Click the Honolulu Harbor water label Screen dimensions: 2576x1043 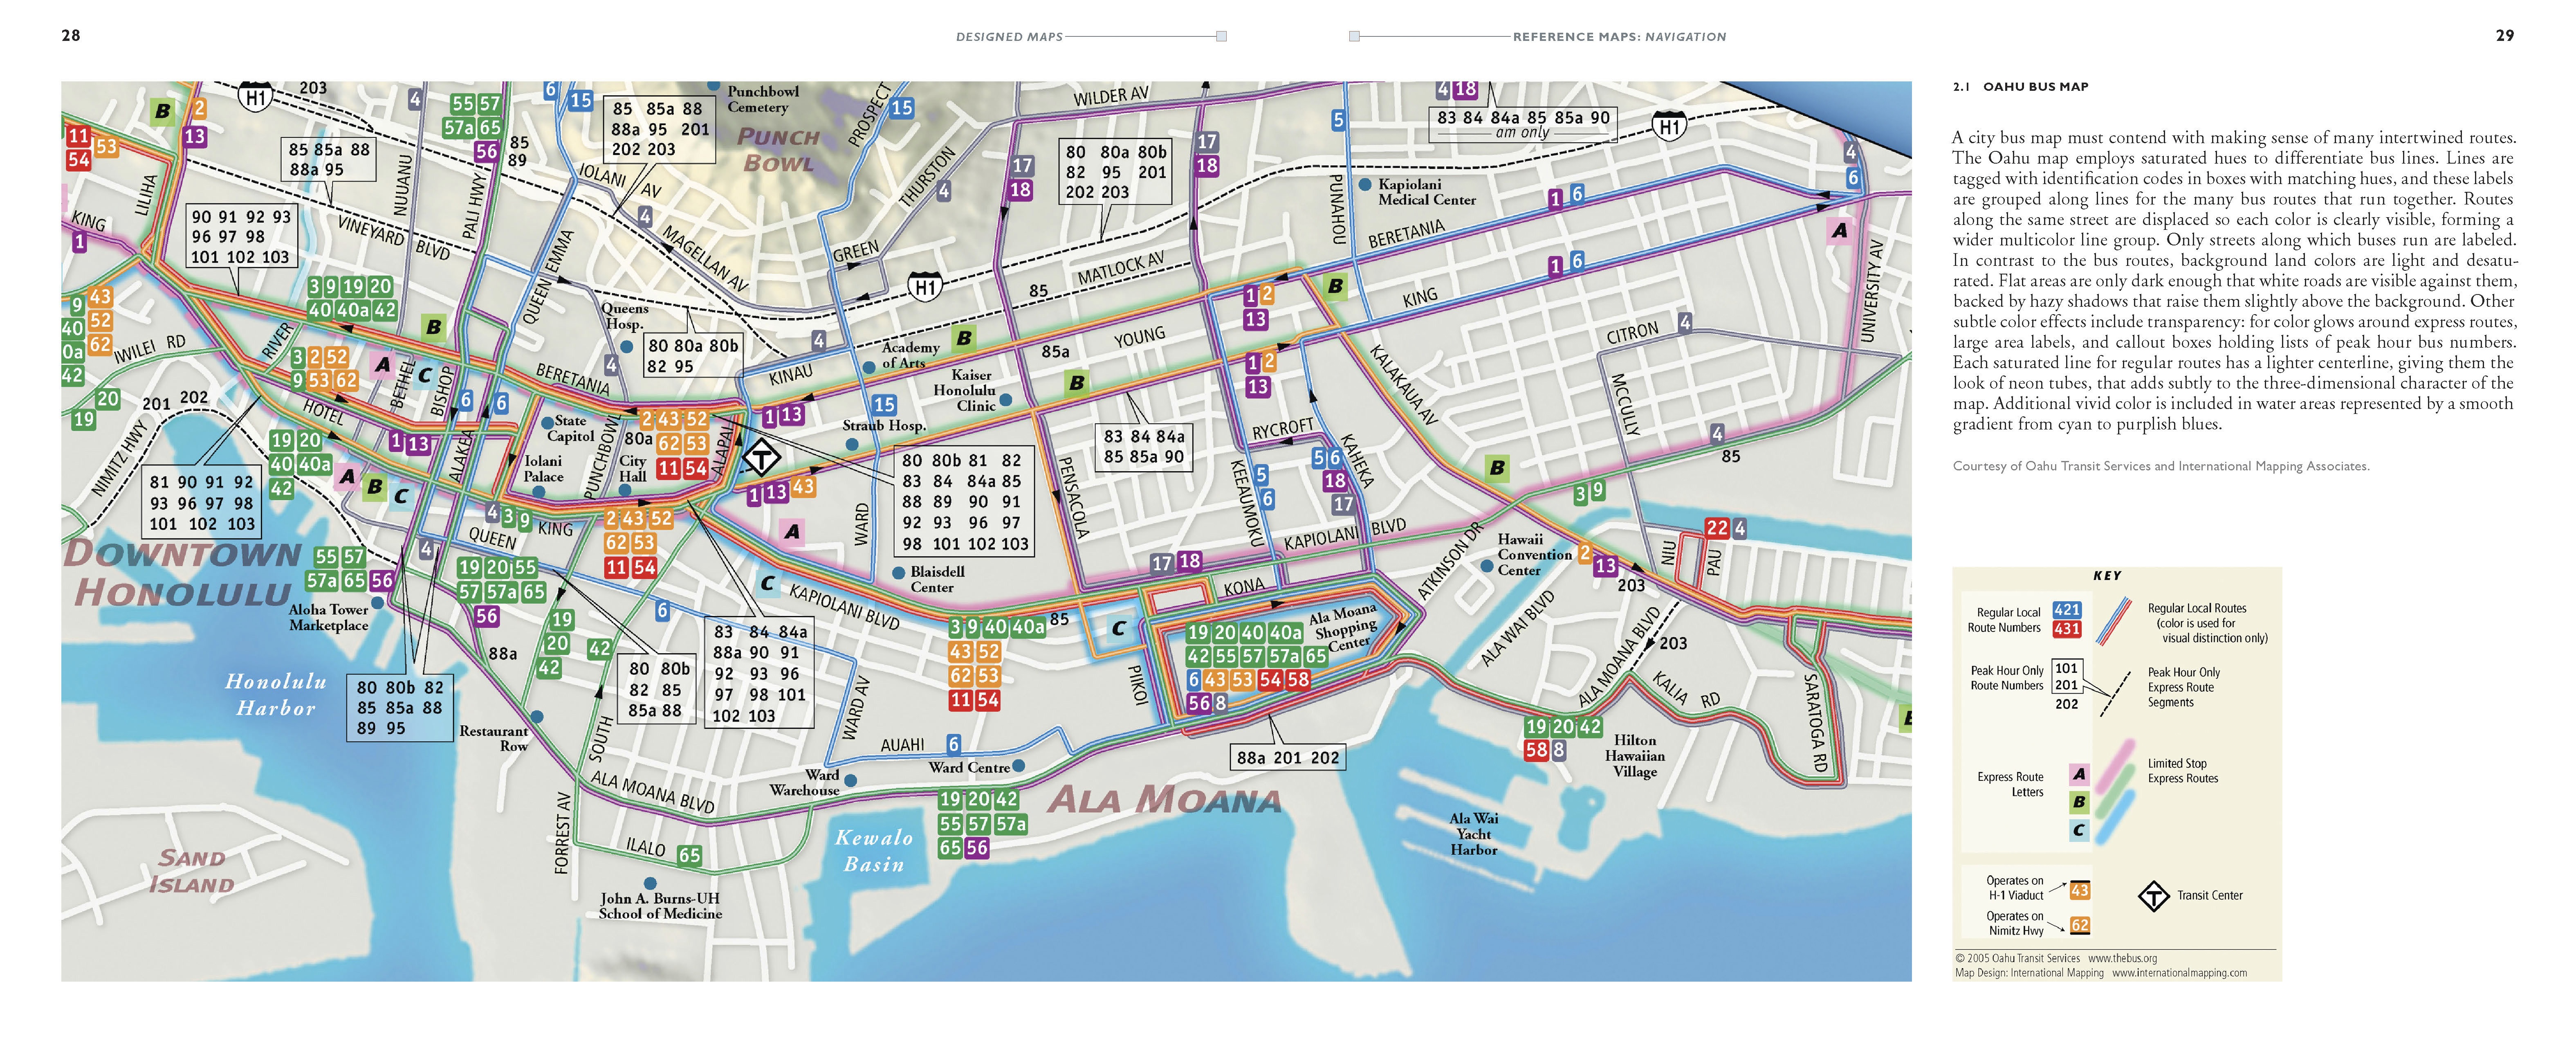pyautogui.click(x=276, y=694)
